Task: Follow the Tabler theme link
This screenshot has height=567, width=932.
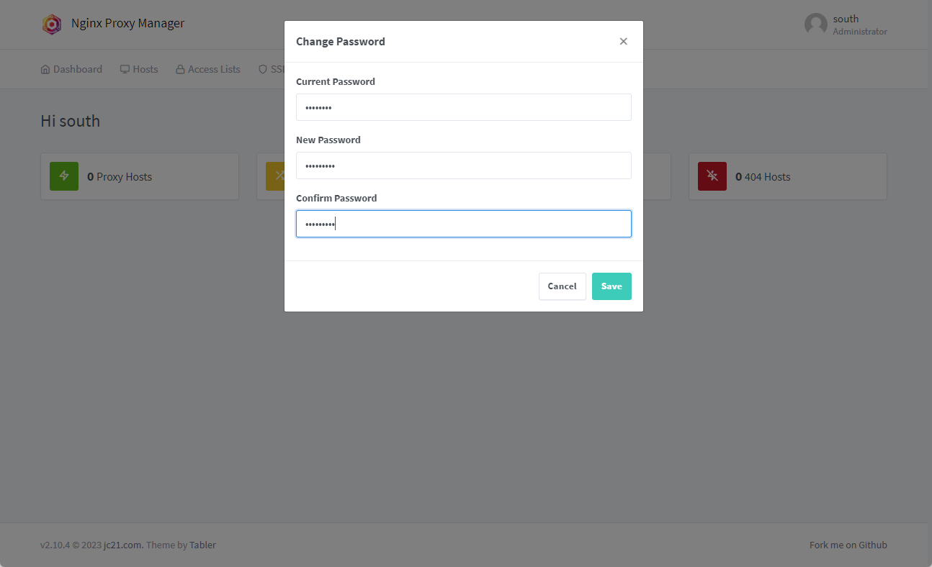Action: point(202,545)
